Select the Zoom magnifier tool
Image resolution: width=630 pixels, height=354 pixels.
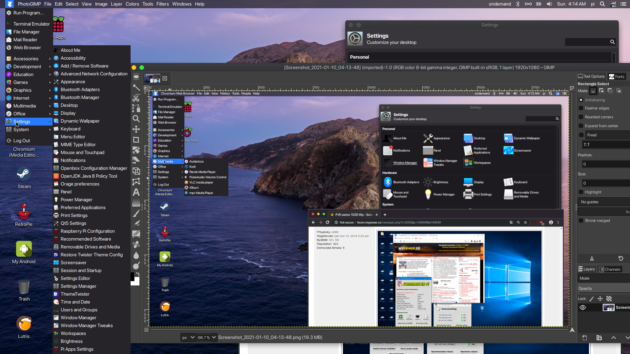pyautogui.click(x=136, y=119)
